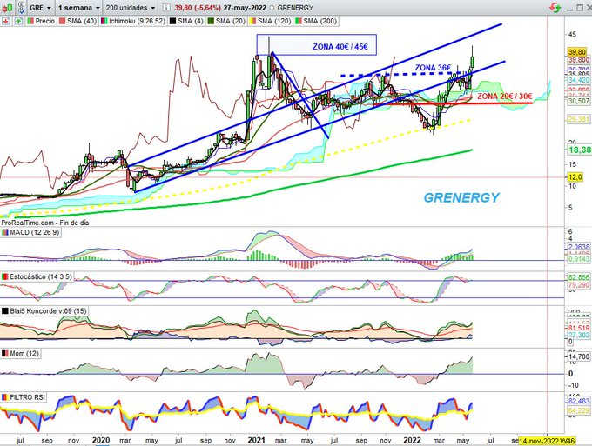Open the 200 unidades dropdown
This screenshot has height=446, width=592.
pos(131,8)
